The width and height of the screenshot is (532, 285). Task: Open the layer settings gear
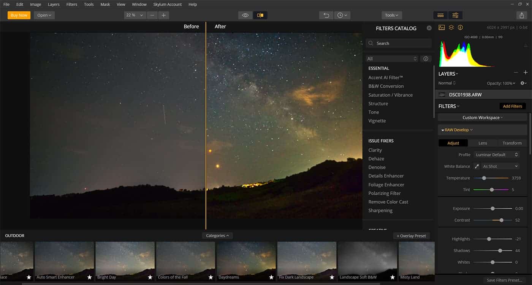tap(523, 83)
